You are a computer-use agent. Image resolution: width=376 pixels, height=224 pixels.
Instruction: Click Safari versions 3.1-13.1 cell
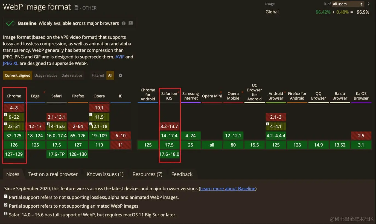(57, 117)
